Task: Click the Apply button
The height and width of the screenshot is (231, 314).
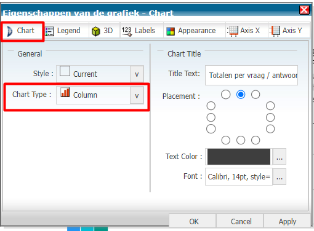Action: (287, 221)
